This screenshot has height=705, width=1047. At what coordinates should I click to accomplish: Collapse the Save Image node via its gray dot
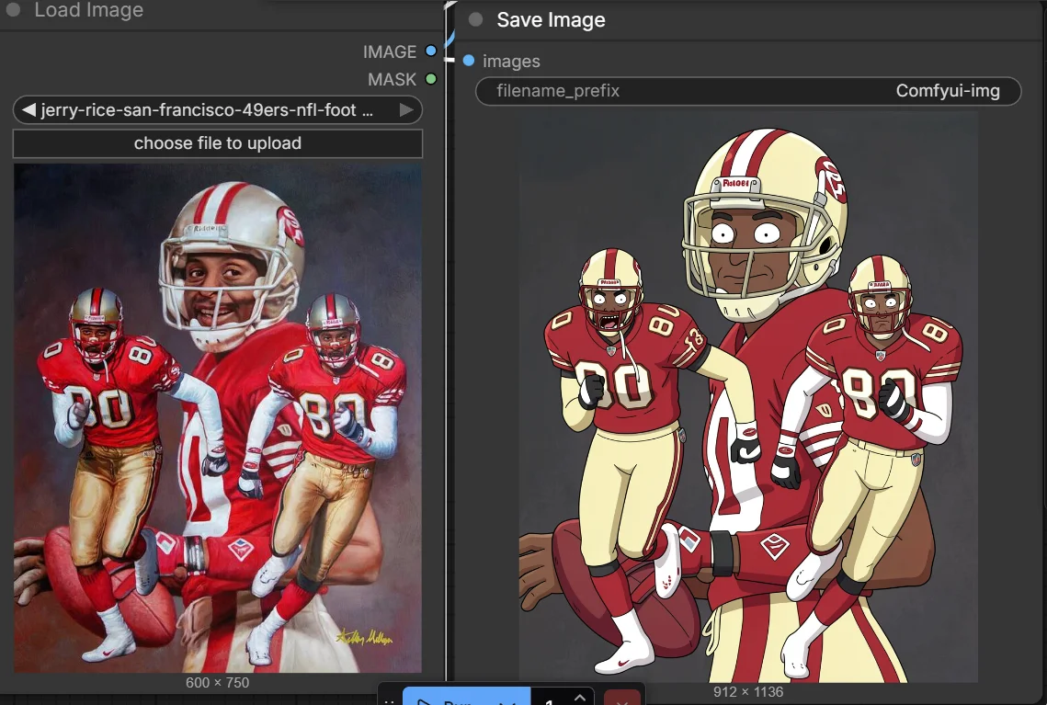click(475, 19)
